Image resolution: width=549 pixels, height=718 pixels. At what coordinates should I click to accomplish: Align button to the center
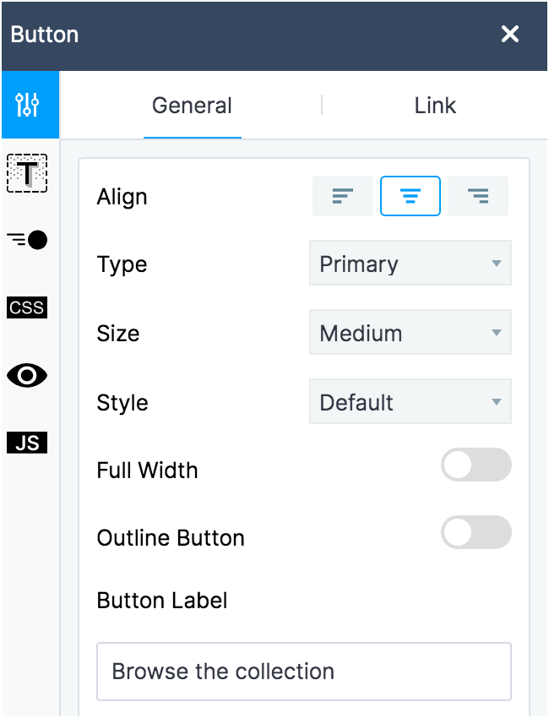[x=410, y=197]
